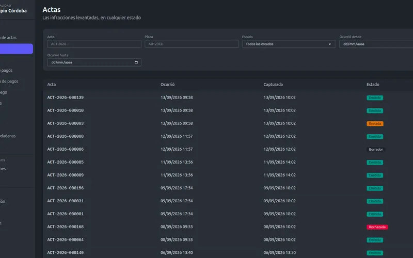Click the orange Enviada status badge

tap(375, 123)
